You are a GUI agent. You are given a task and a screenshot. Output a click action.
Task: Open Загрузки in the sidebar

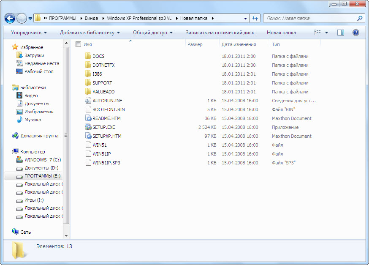[34, 55]
